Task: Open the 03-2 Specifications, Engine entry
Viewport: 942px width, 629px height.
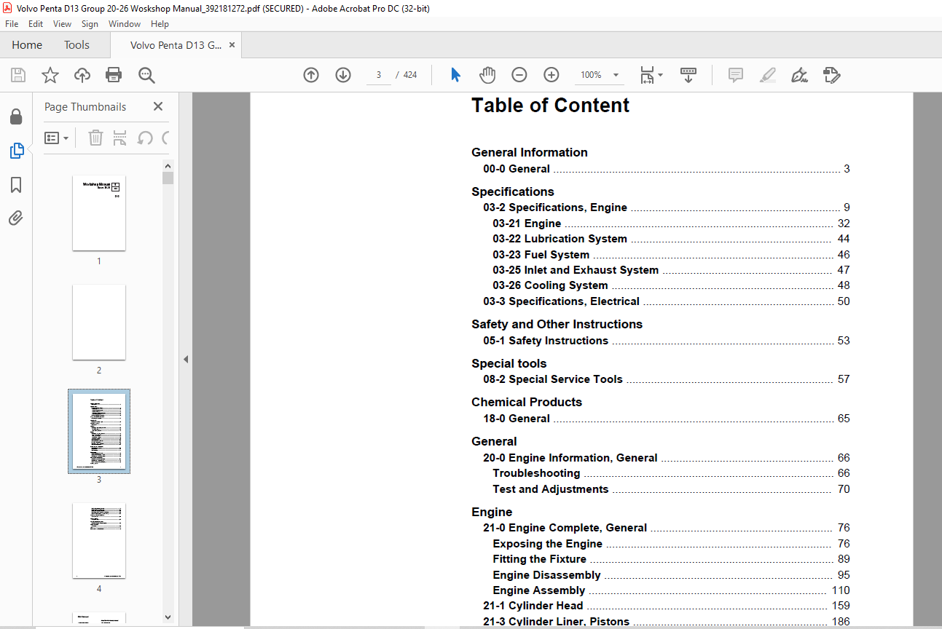Action: point(667,207)
